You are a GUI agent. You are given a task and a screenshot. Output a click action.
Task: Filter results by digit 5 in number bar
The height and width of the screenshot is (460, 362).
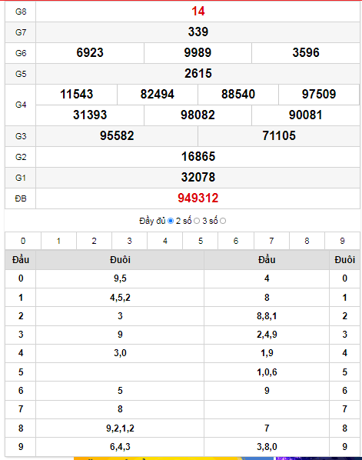[201, 241]
